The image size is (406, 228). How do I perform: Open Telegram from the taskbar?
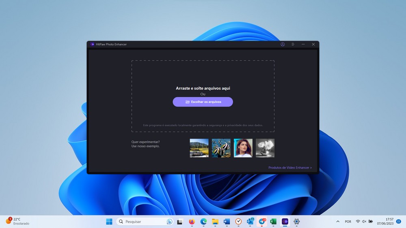(262, 222)
